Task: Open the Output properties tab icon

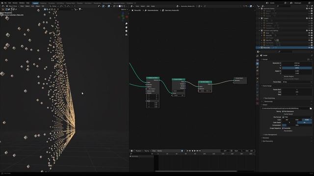Action: coord(257,64)
